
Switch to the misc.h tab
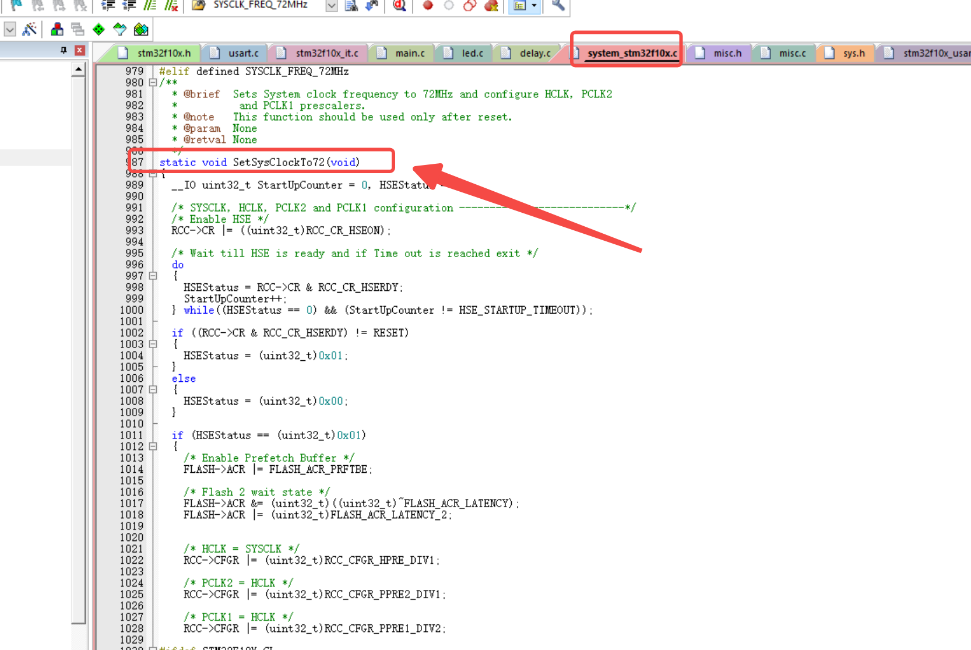point(720,53)
